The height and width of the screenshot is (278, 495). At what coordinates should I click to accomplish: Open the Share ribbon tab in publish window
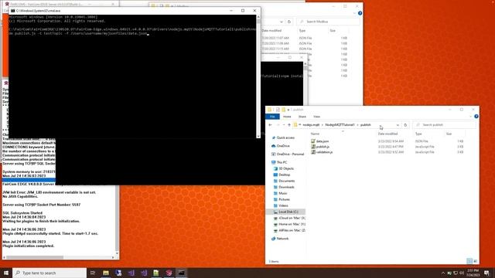[x=302, y=117]
